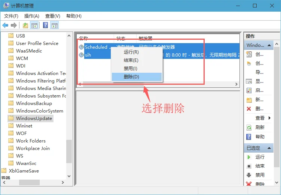
Task: Choose 结束(E) from the context menu
Action: [x=137, y=60]
